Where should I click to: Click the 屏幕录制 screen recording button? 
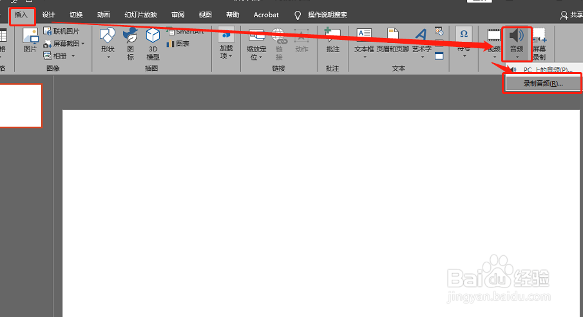539,44
